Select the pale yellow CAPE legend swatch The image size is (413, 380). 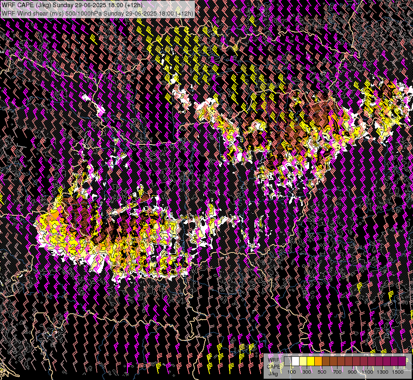303,361
